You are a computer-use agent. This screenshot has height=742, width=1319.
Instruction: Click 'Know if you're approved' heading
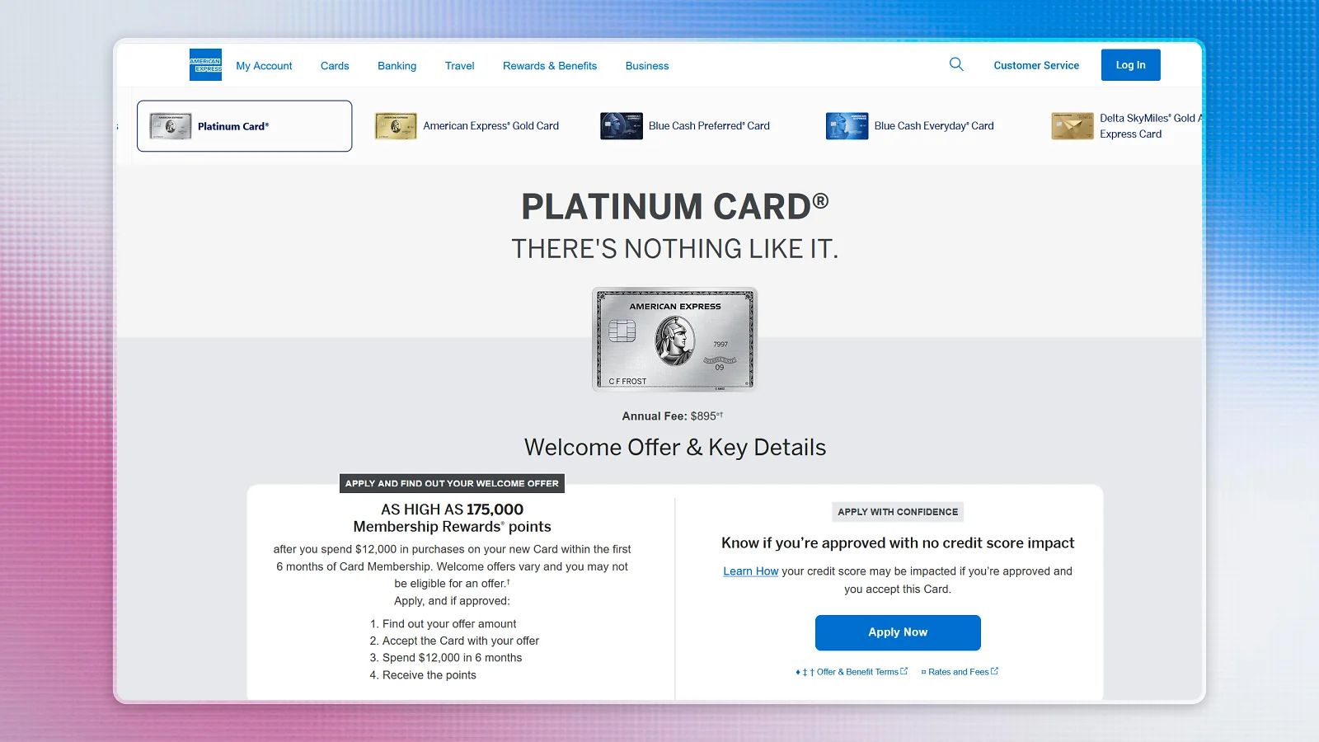tap(898, 543)
